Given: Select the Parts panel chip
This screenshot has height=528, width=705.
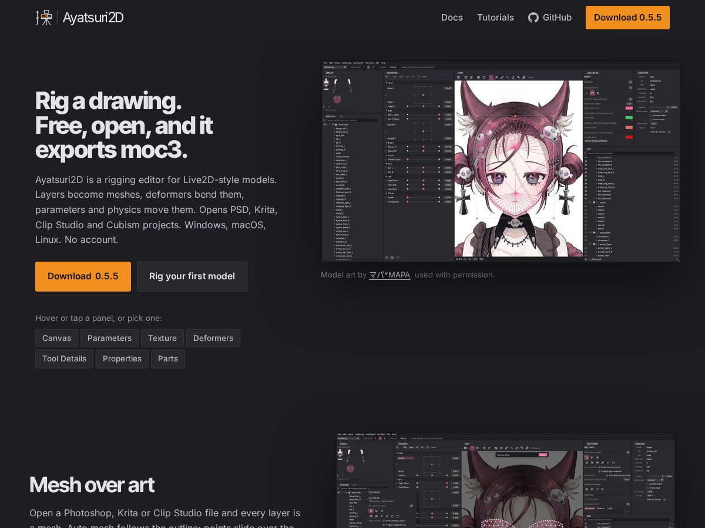Looking at the screenshot, I should point(168,358).
